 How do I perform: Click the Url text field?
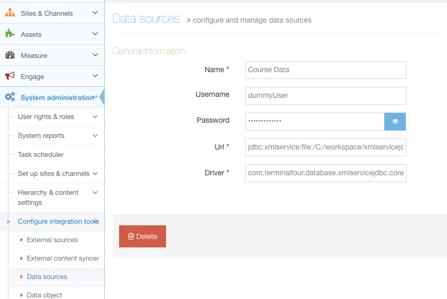click(x=325, y=147)
